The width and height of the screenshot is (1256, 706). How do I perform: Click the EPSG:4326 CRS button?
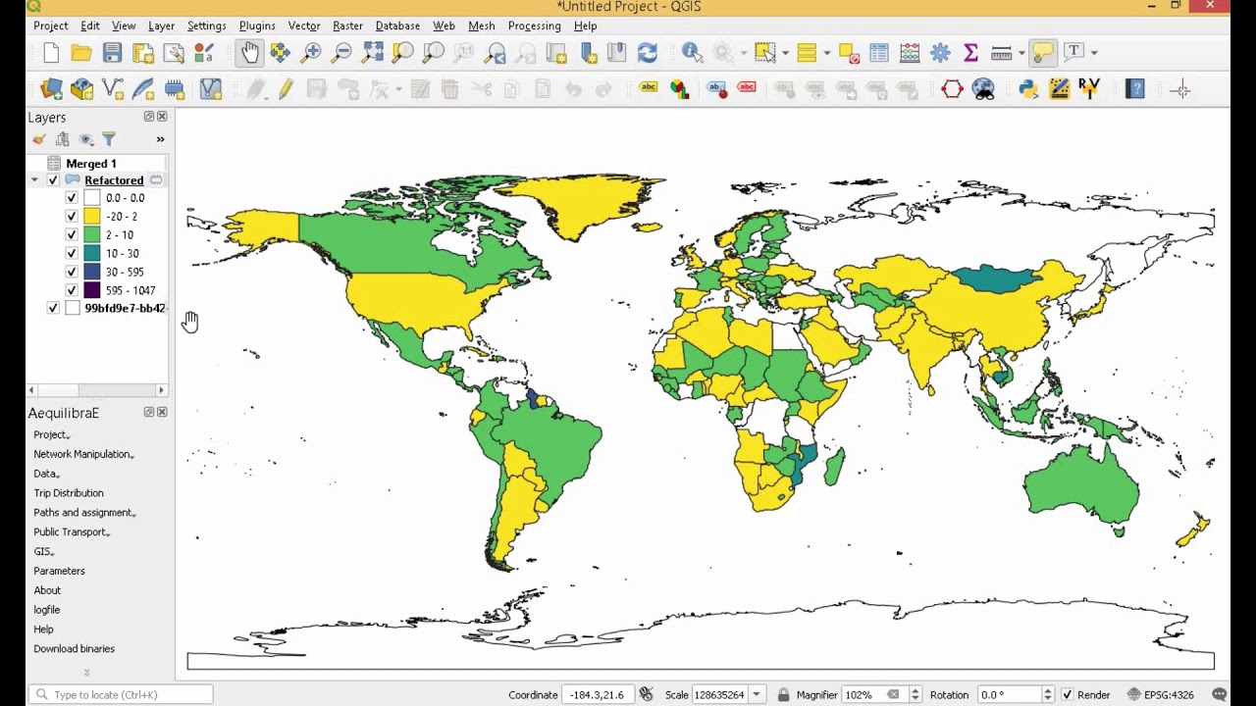pos(1161,694)
